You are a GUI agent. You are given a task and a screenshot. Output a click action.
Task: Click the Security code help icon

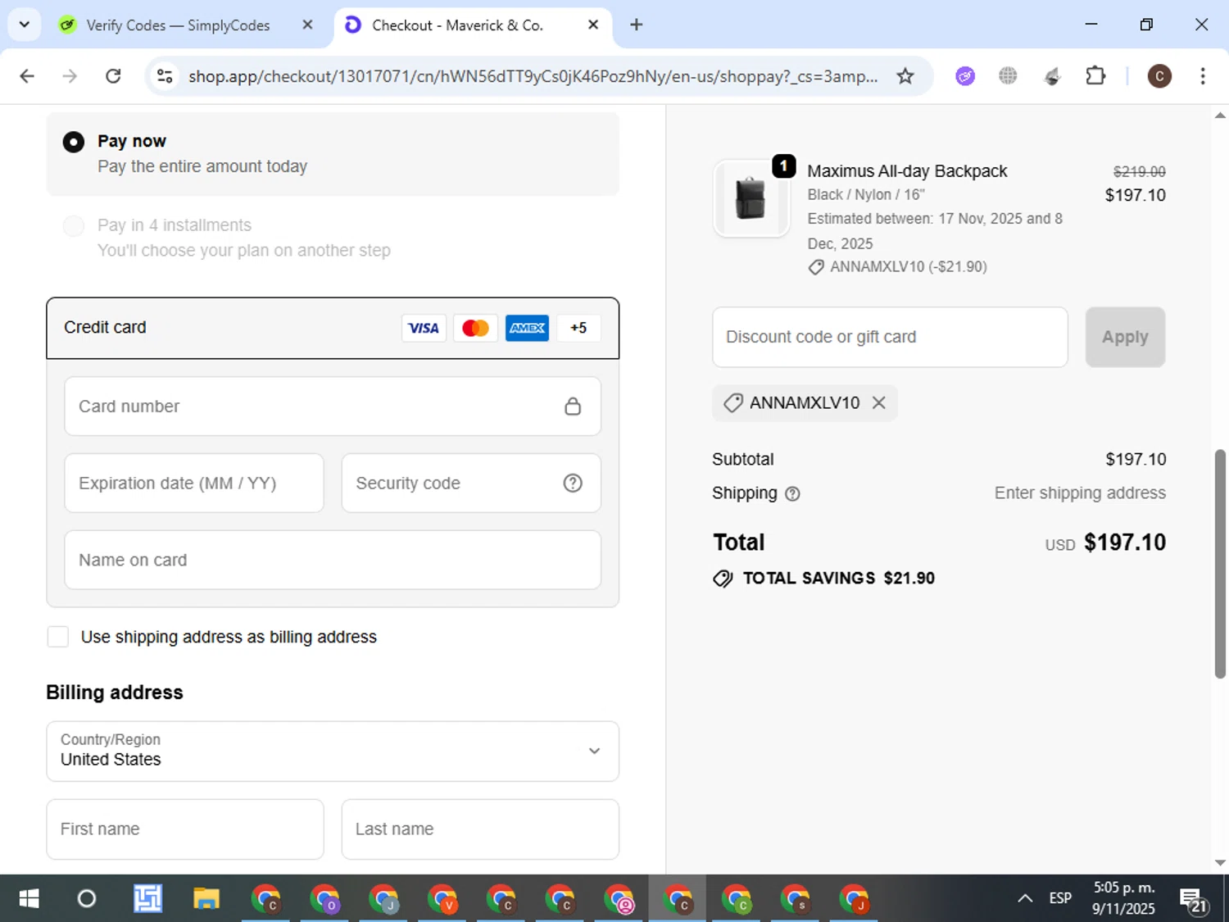coord(573,484)
